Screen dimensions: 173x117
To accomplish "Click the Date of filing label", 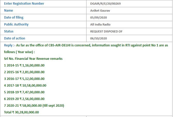I will tap(14, 18).
